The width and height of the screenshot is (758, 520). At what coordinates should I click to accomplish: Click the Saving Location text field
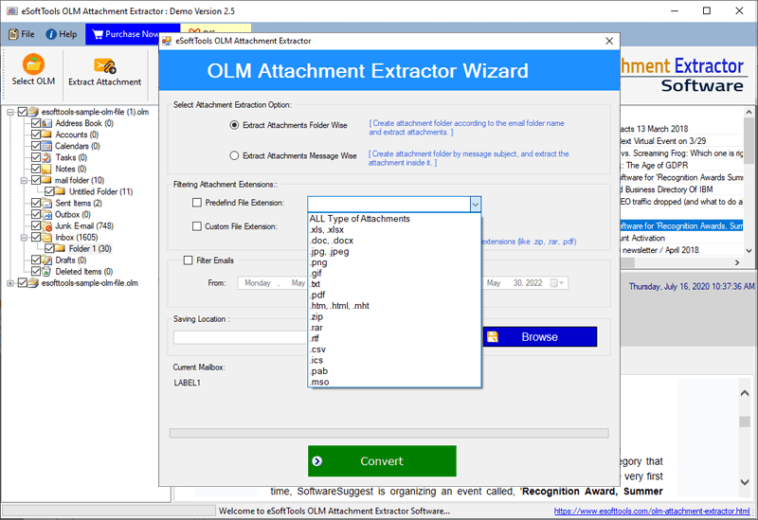[x=241, y=337]
